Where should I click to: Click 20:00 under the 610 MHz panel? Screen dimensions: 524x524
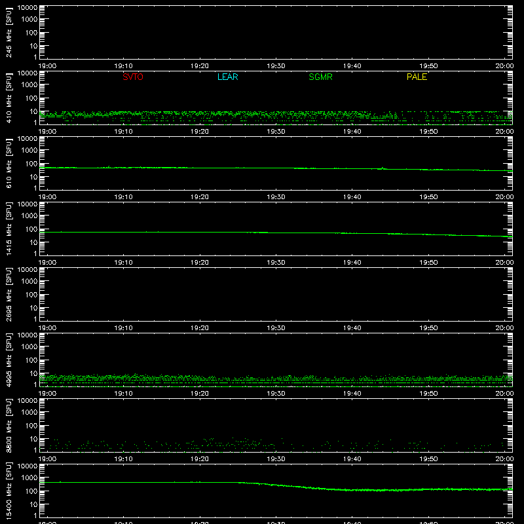[504, 197]
